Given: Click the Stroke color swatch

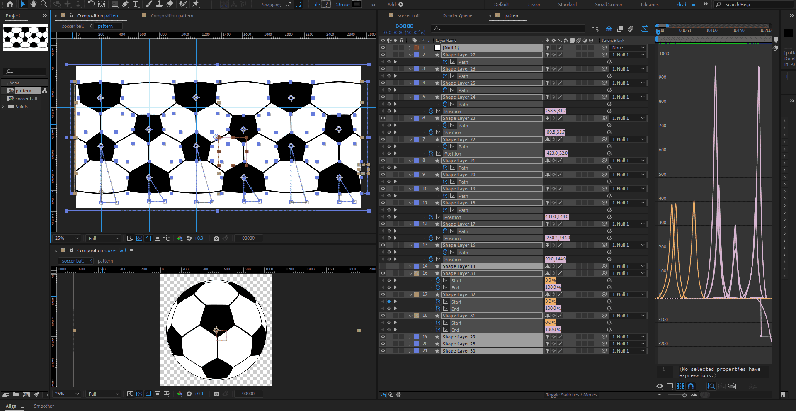Looking at the screenshot, I should pos(357,5).
